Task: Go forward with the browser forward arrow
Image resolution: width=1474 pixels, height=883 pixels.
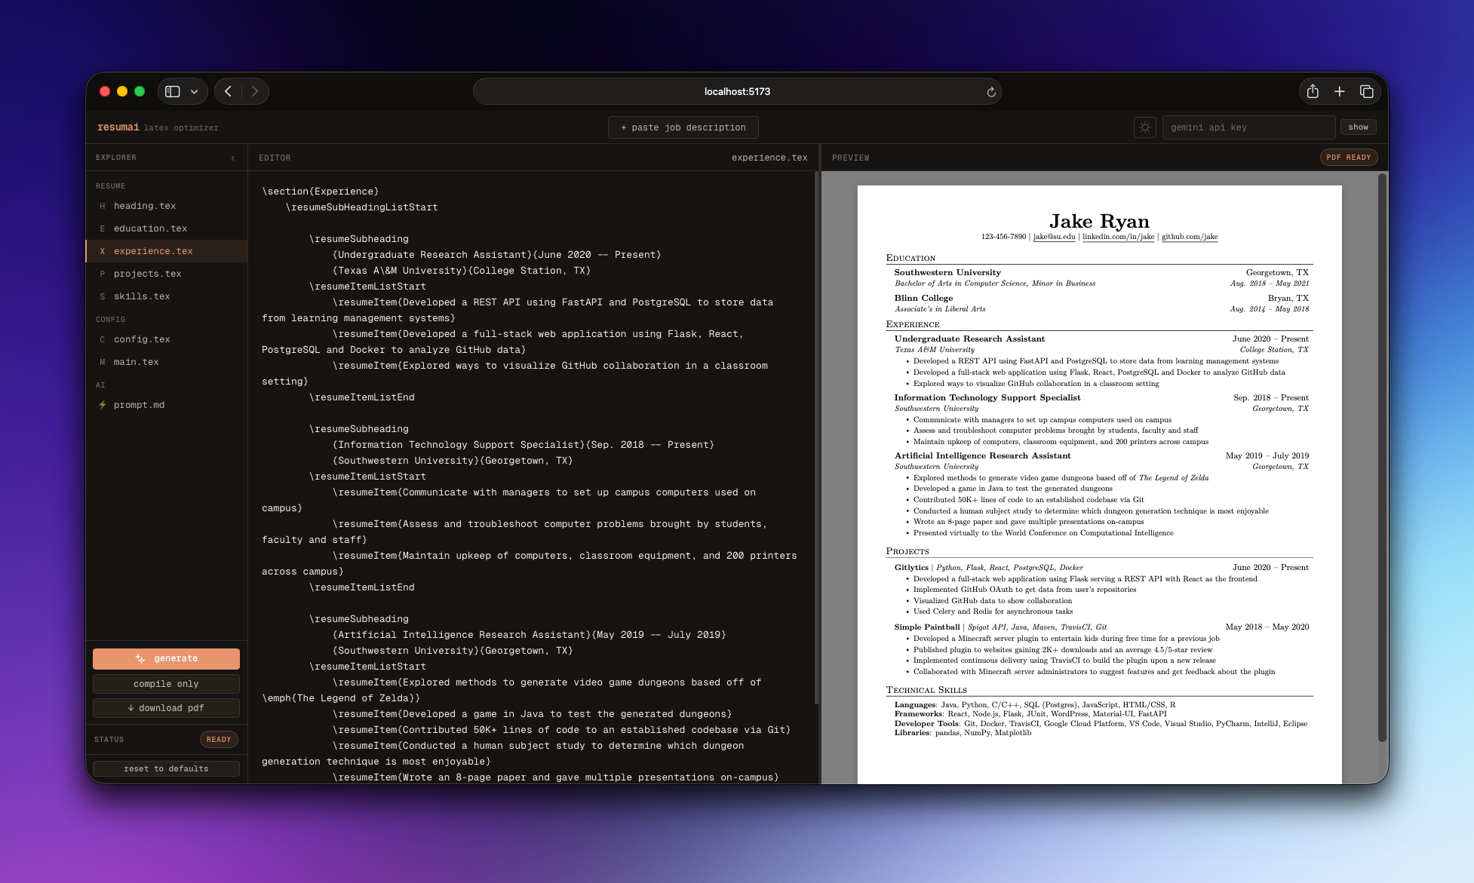Action: tap(255, 91)
